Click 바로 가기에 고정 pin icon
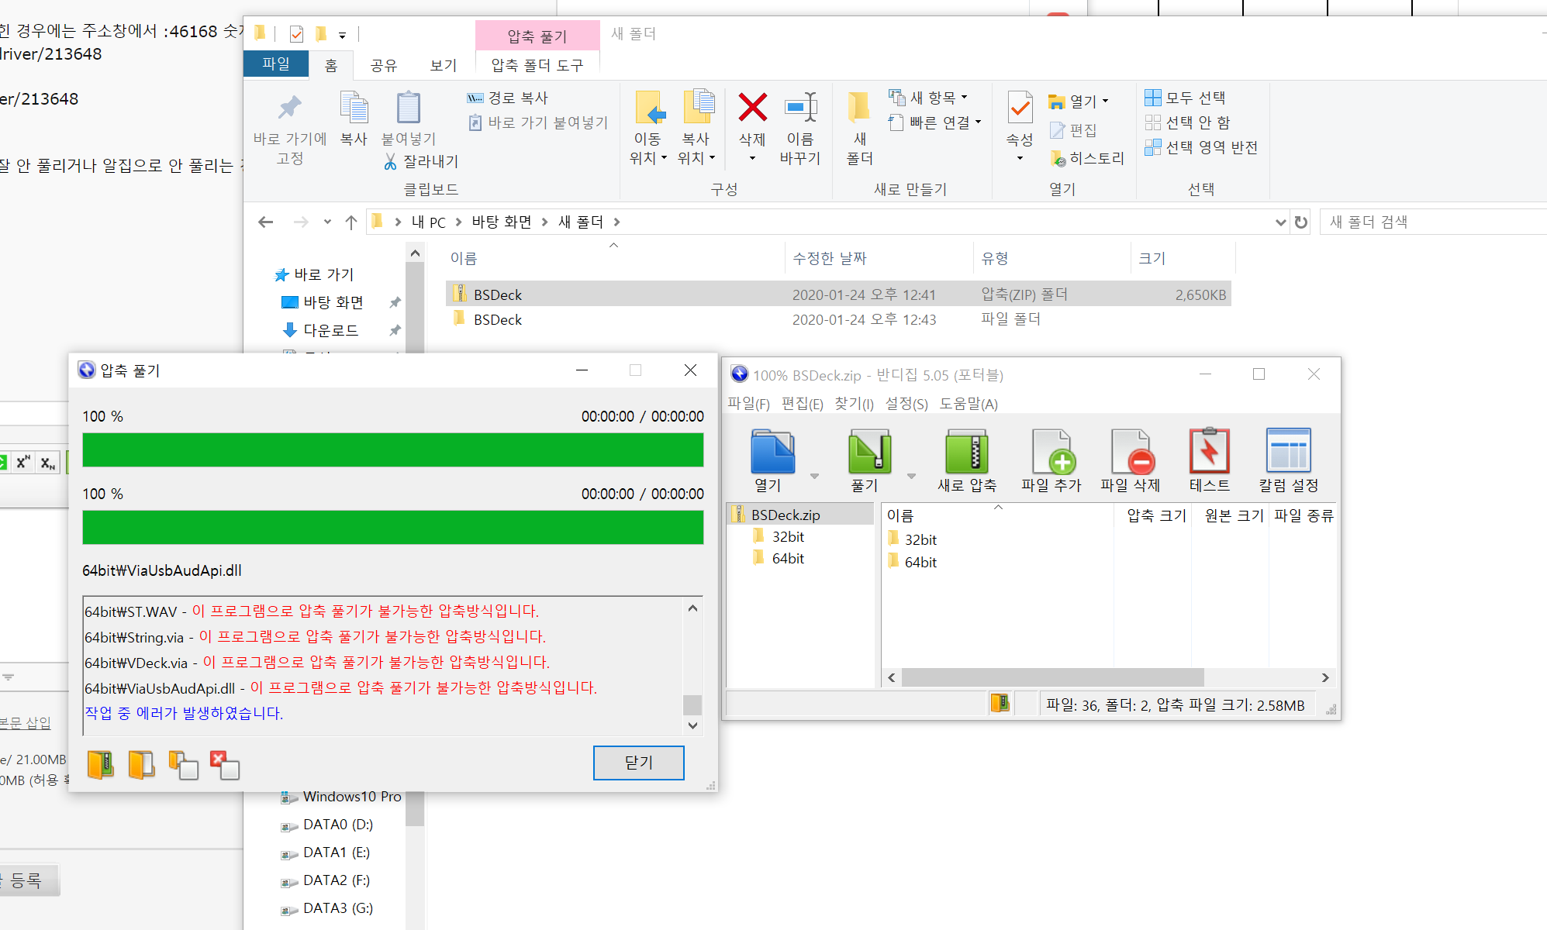The height and width of the screenshot is (930, 1547). coord(290,107)
